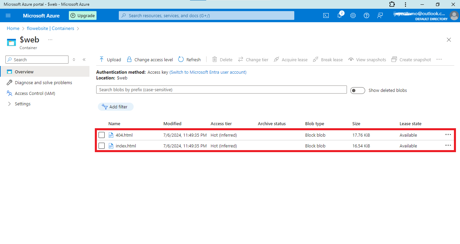
Task: Collapse the left sidebar menu
Action: tap(84, 60)
